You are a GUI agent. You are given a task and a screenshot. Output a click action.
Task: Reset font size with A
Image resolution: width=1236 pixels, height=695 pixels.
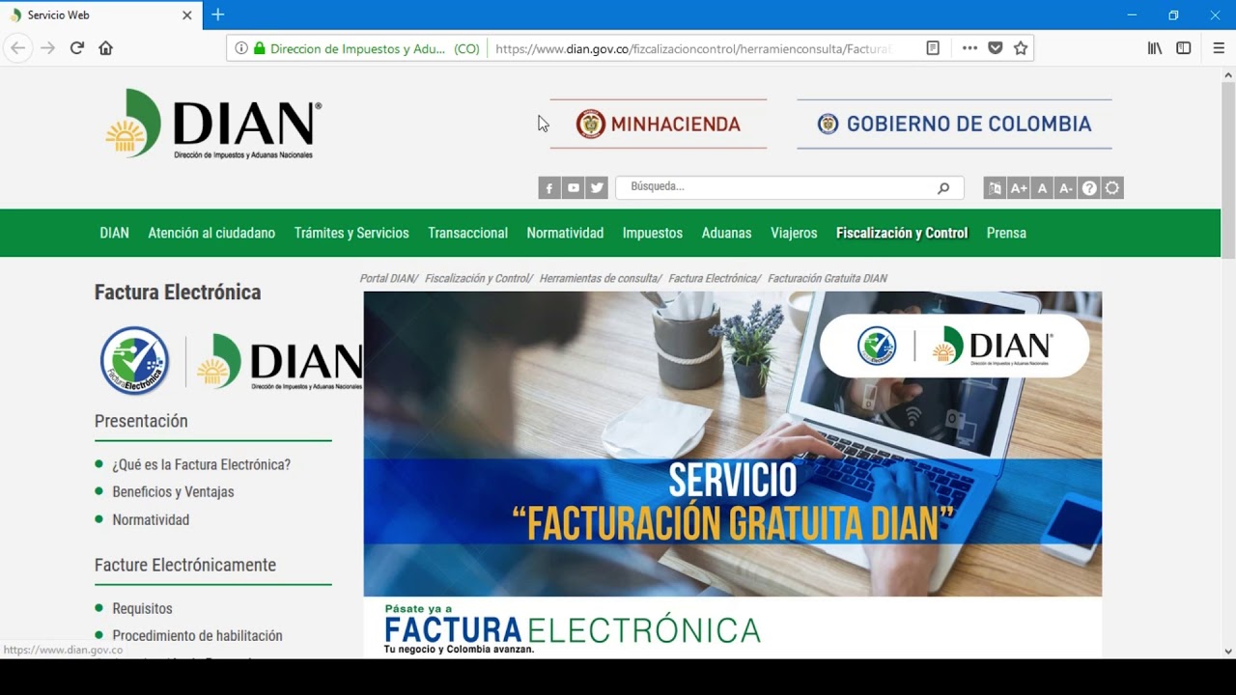point(1042,188)
